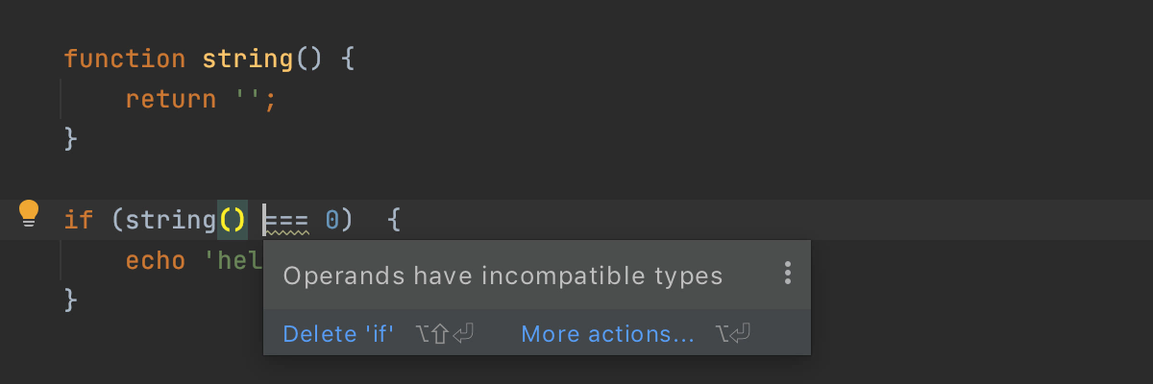This screenshot has height=384, width=1153.
Task: Click the 'hel string literal after echo
Action: [x=233, y=260]
